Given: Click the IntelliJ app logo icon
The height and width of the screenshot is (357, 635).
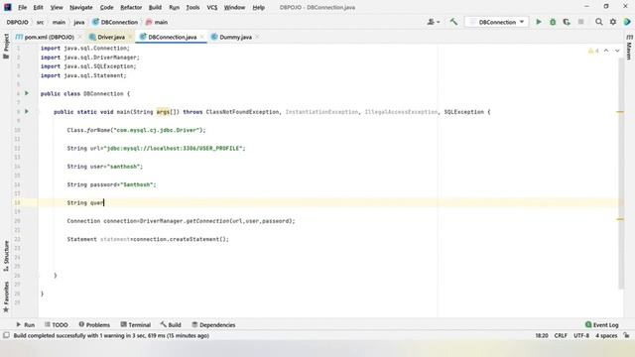Looking at the screenshot, I should (7, 7).
